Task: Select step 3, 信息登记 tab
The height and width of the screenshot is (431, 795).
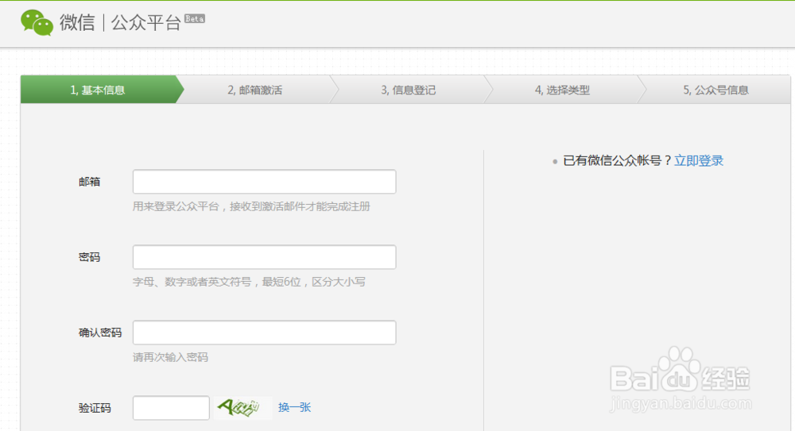Action: 408,90
